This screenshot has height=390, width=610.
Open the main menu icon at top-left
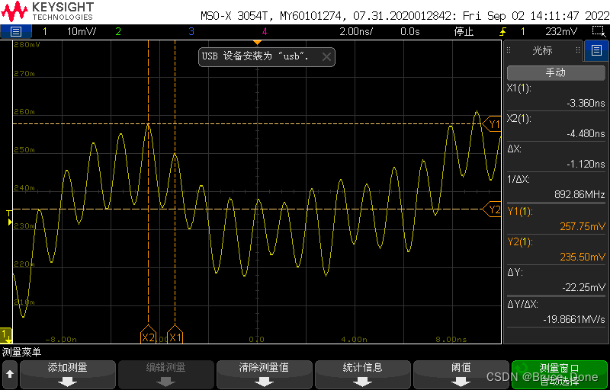coord(16,31)
